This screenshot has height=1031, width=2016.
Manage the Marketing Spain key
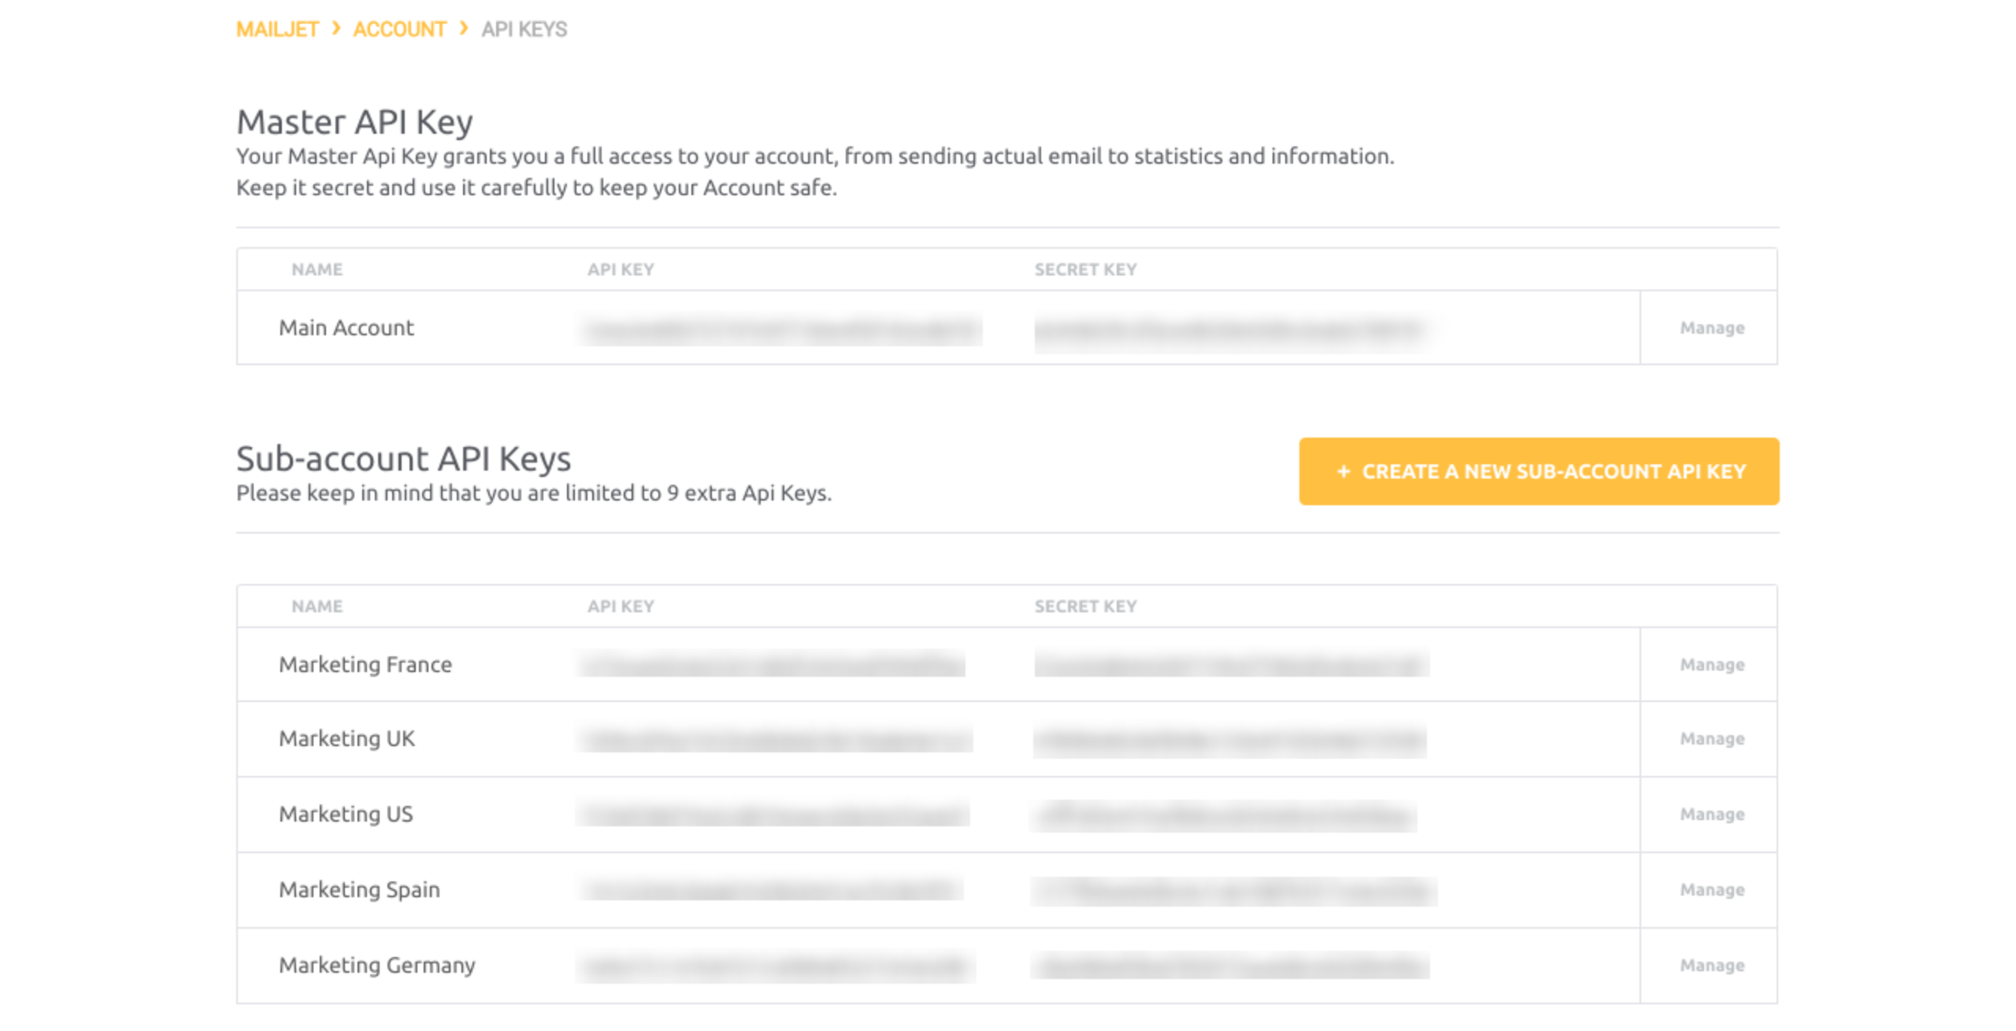(x=1711, y=890)
